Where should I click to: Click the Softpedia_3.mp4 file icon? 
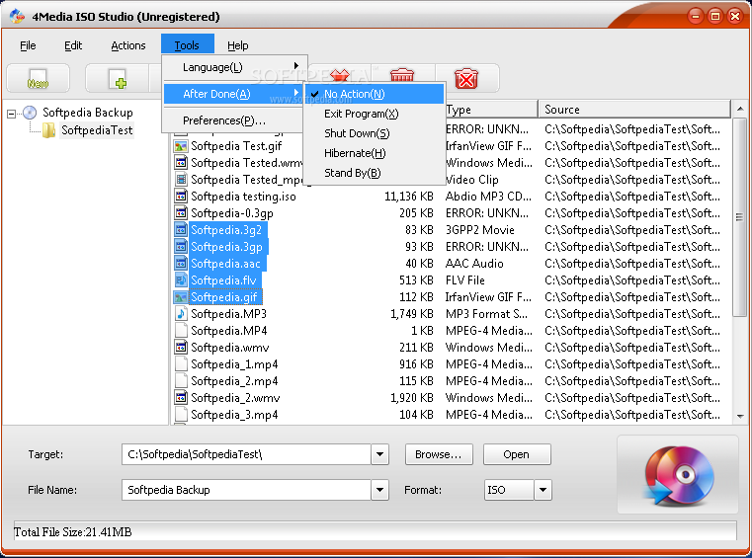pos(181,415)
